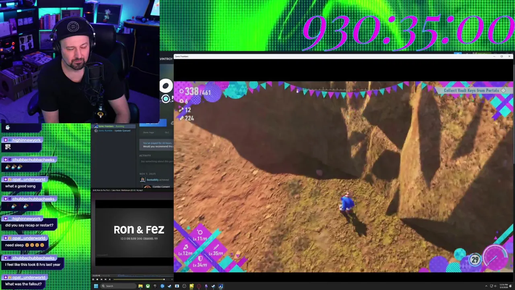Click the 'need sleep' chat message
515x290 pixels.
tap(25, 245)
